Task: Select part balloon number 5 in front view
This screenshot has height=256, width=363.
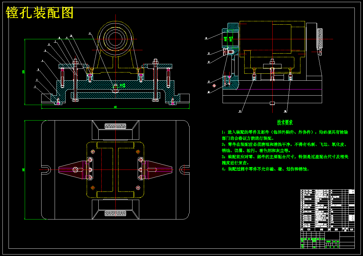Action: [45, 50]
